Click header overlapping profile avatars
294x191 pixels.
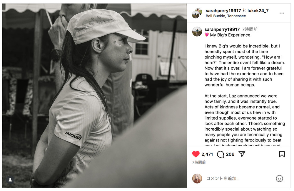tap(197, 13)
